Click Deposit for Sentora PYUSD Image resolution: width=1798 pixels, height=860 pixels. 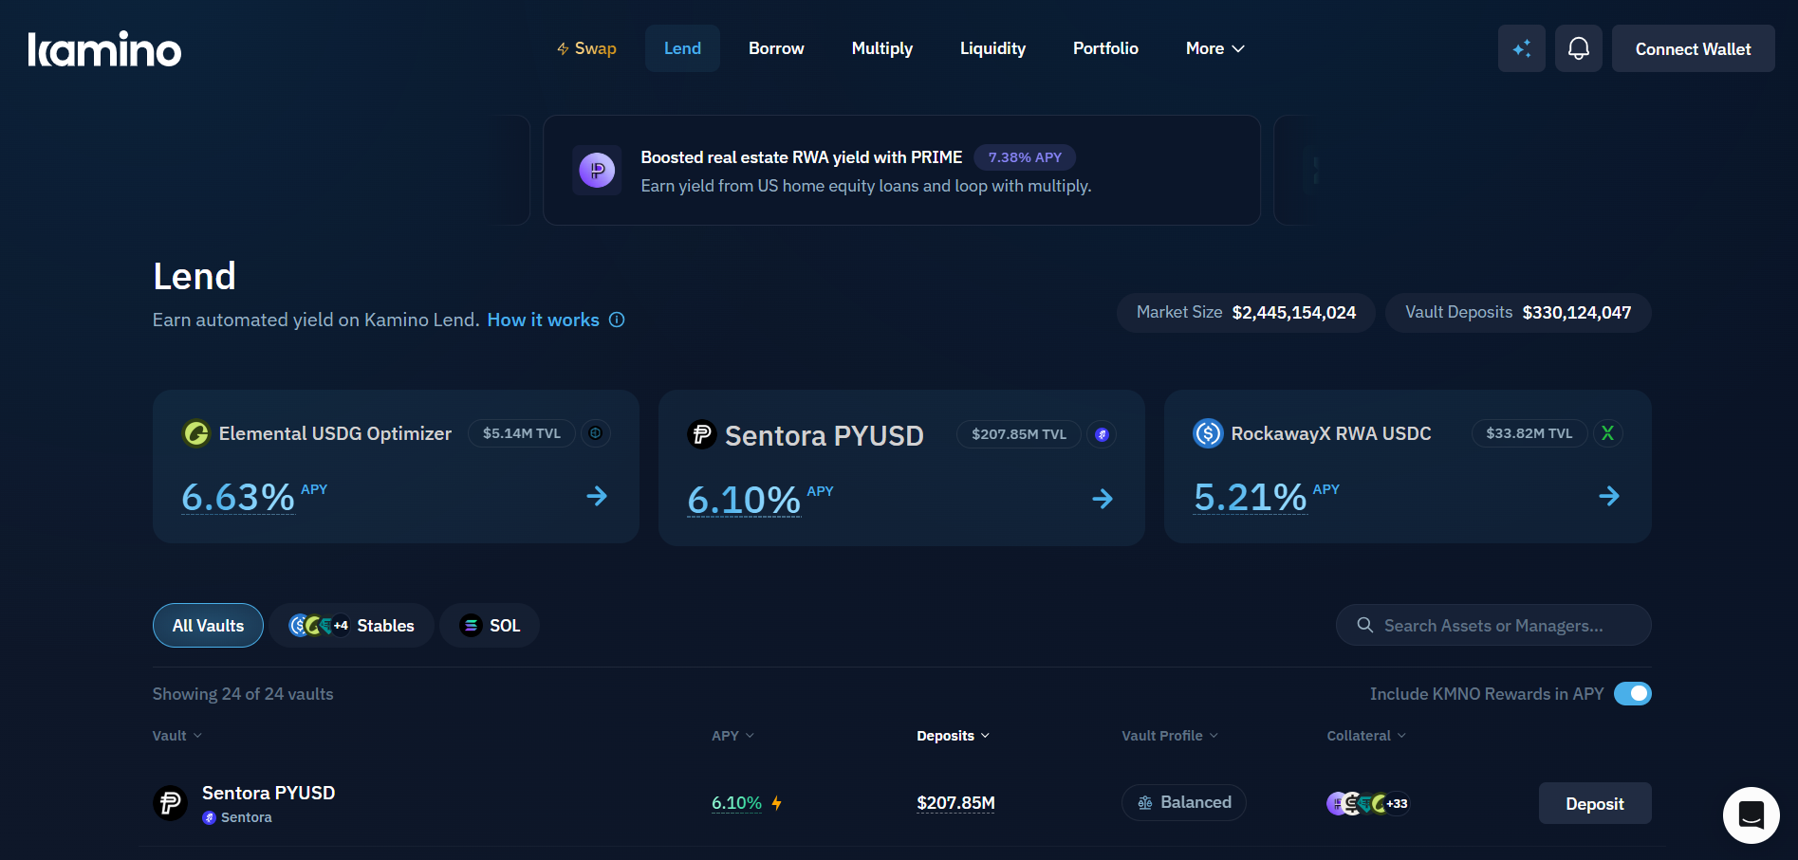pyautogui.click(x=1595, y=803)
